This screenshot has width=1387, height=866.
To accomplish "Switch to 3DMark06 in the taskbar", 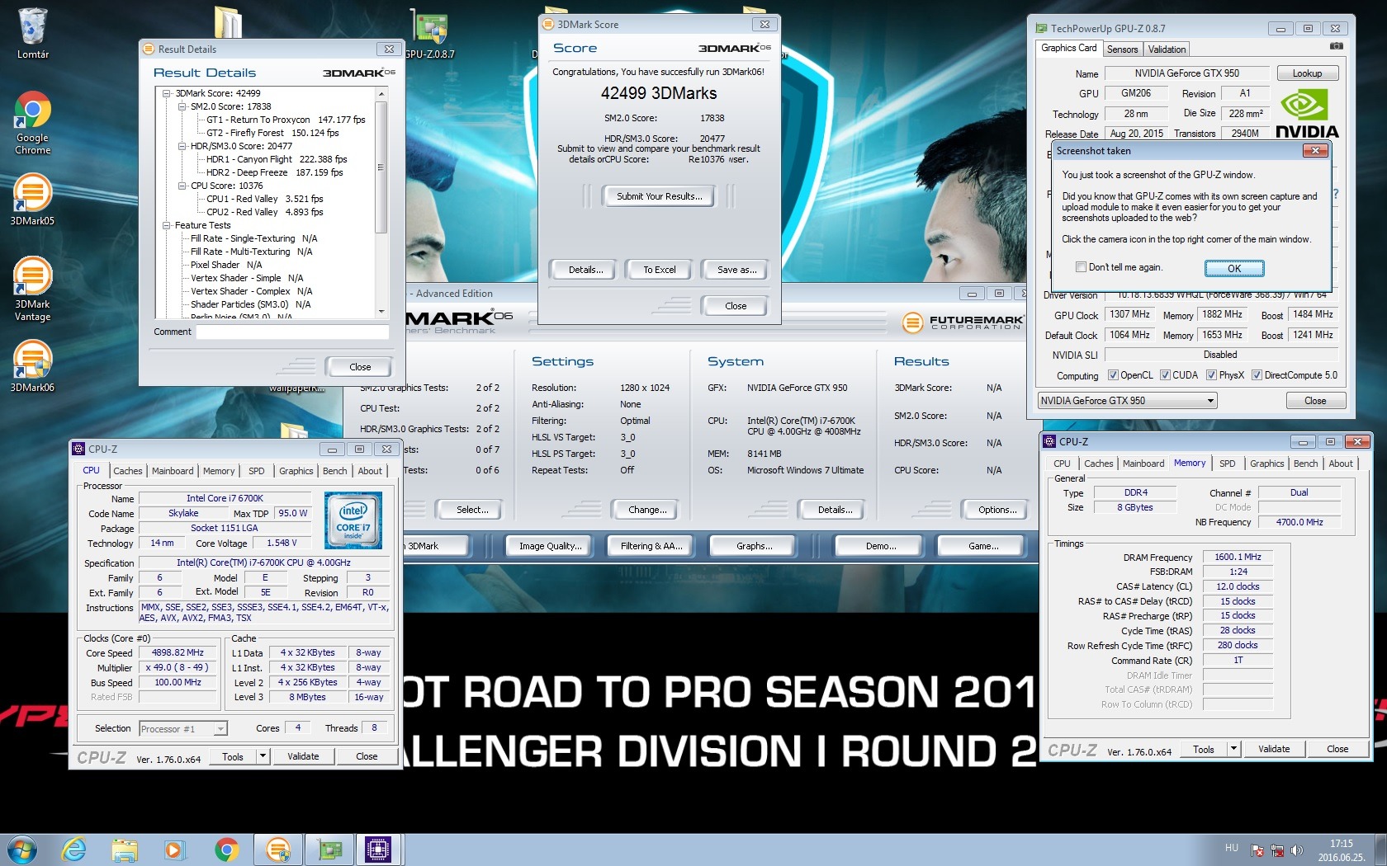I will click(x=278, y=850).
